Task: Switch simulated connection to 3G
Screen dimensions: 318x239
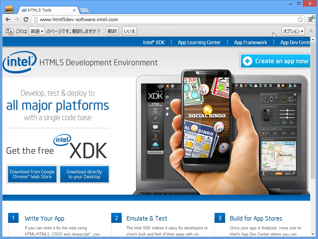Action: [x=271, y=133]
